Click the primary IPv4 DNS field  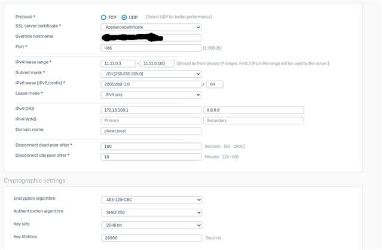point(151,110)
